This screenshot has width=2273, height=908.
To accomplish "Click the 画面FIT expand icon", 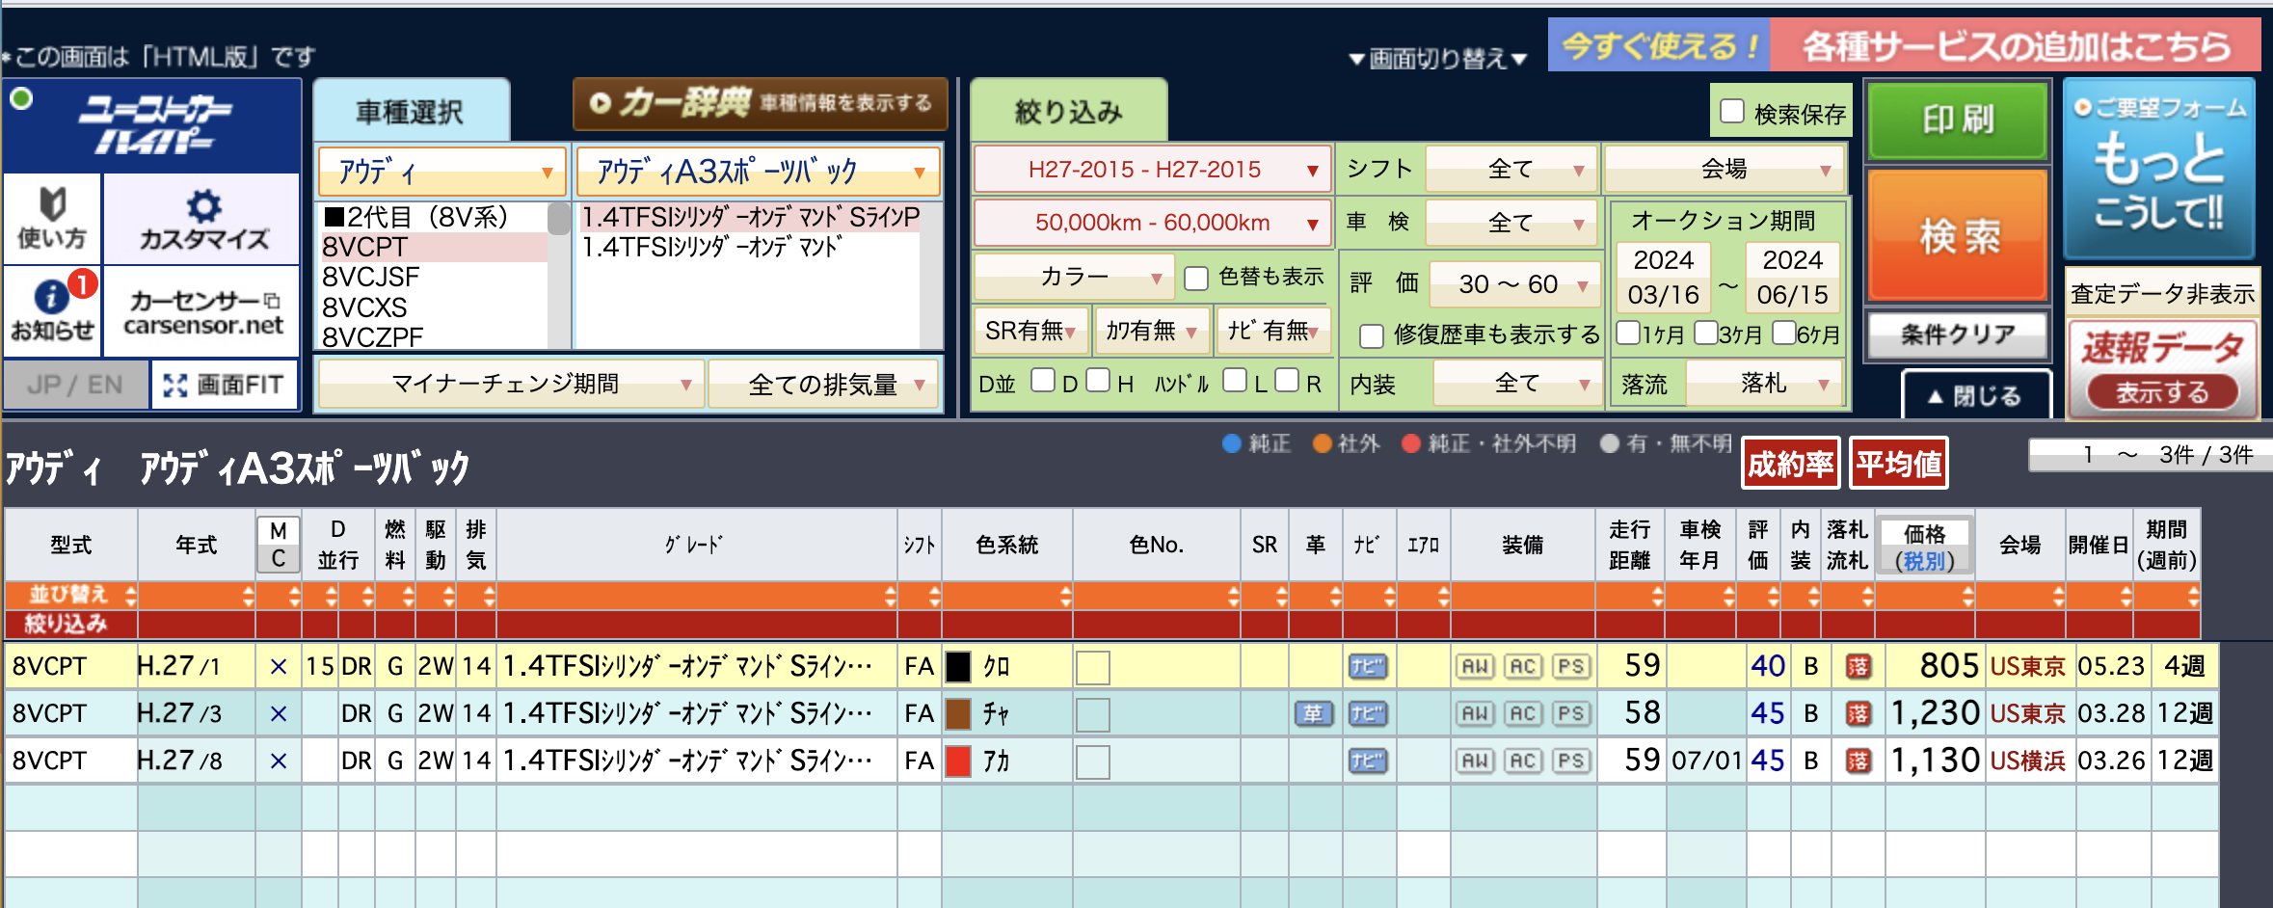I will 224,385.
